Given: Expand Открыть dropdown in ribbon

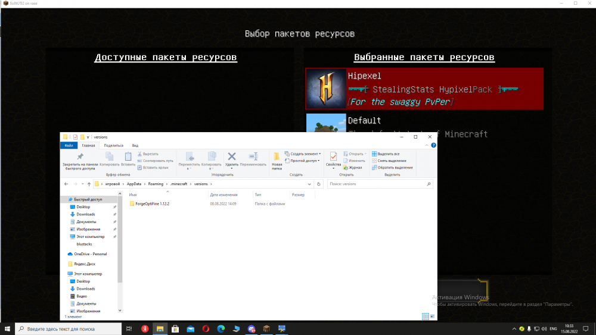Looking at the screenshot, I should click(x=365, y=154).
